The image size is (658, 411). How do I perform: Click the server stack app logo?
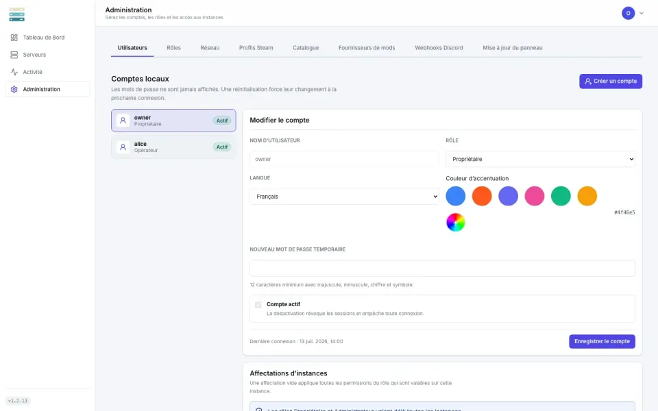pos(16,14)
